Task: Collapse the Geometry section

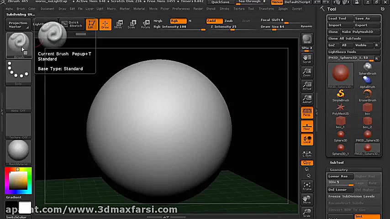Action: click(x=339, y=170)
